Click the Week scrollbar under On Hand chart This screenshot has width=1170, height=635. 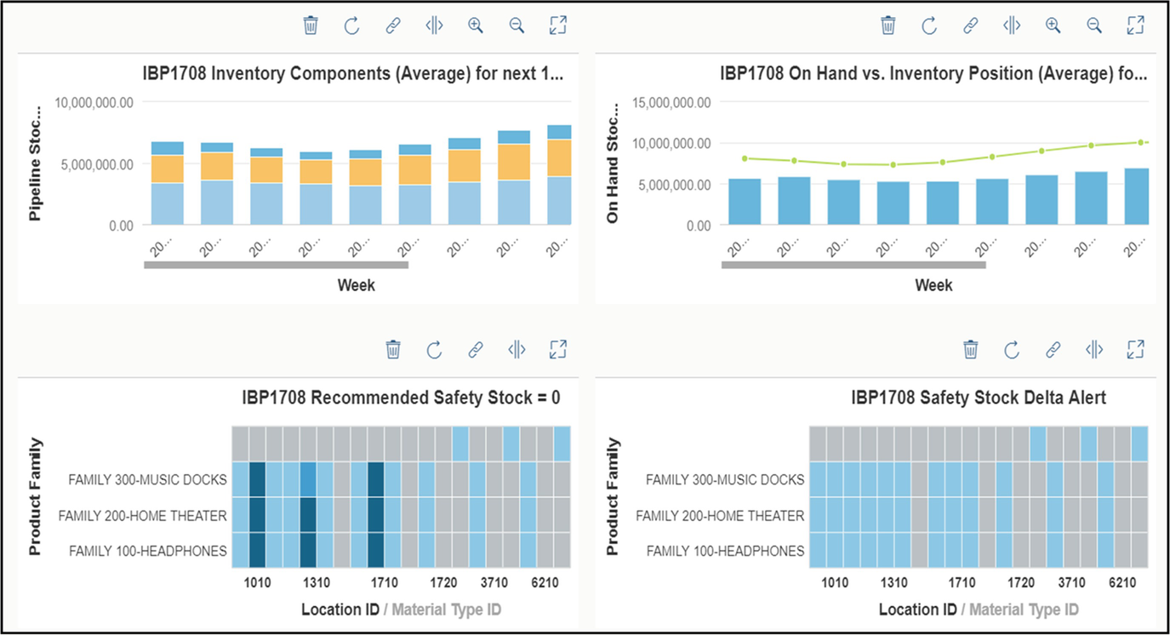pos(853,265)
